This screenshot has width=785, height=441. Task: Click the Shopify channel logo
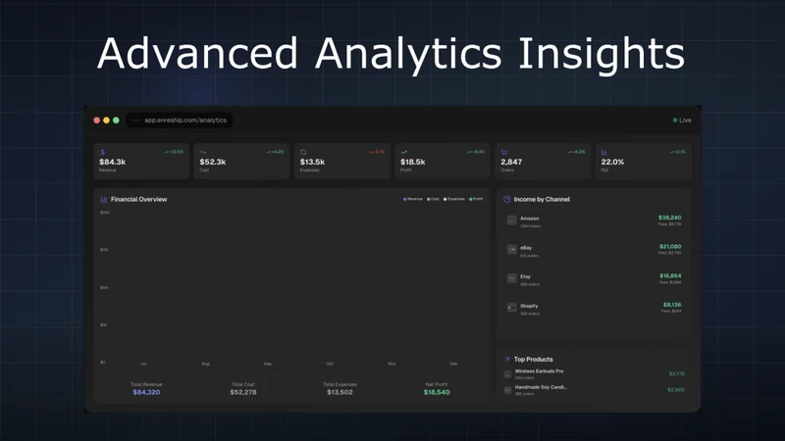511,308
